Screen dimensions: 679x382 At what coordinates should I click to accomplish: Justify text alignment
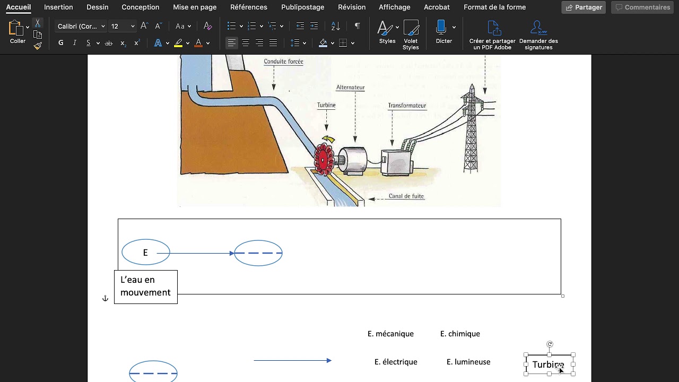(x=273, y=43)
